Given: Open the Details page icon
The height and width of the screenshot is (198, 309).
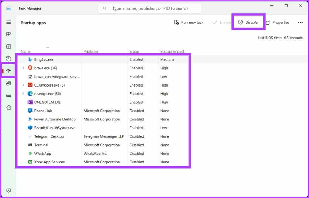Looking at the screenshot, I should pos(8,95).
